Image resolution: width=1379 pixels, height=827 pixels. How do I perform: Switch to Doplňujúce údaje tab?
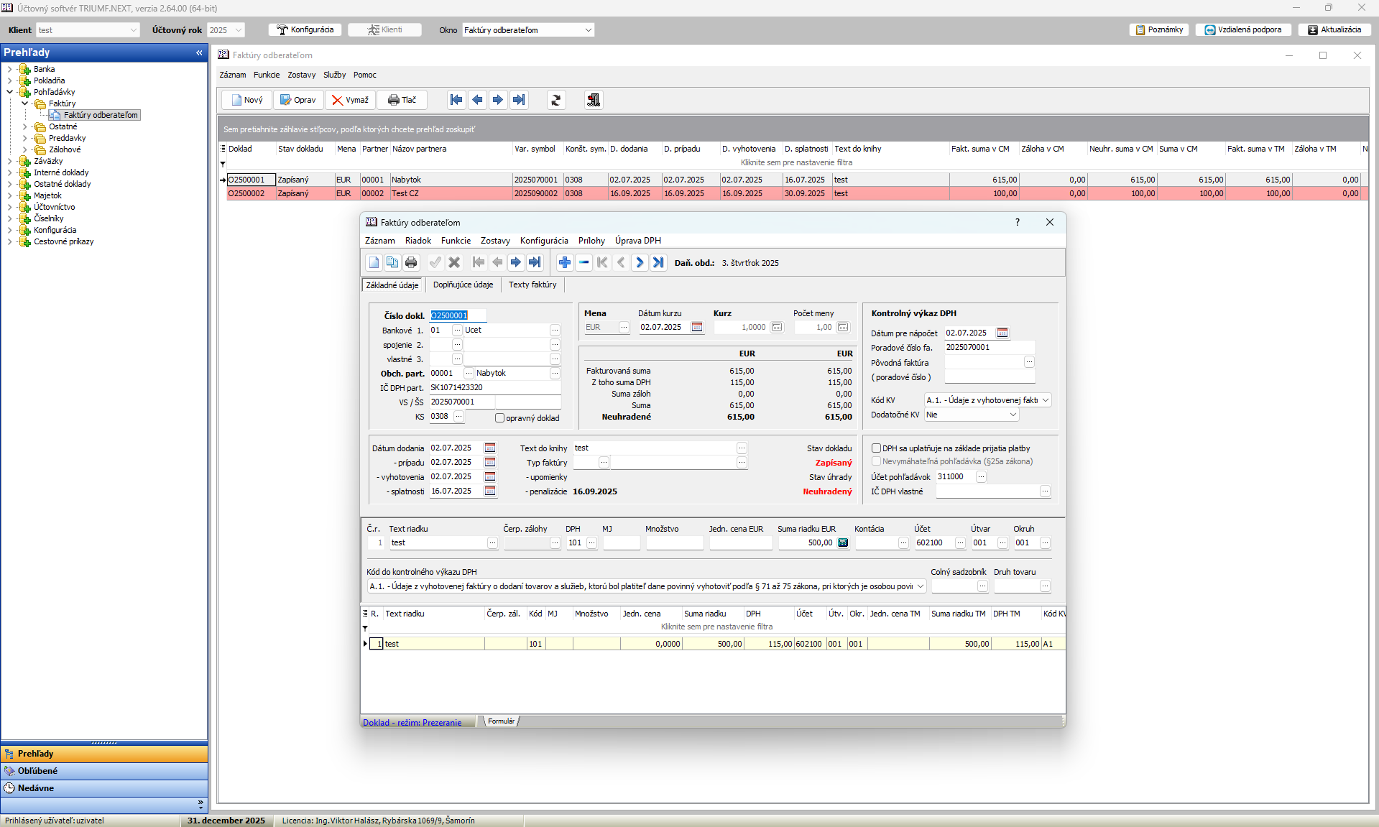463,285
